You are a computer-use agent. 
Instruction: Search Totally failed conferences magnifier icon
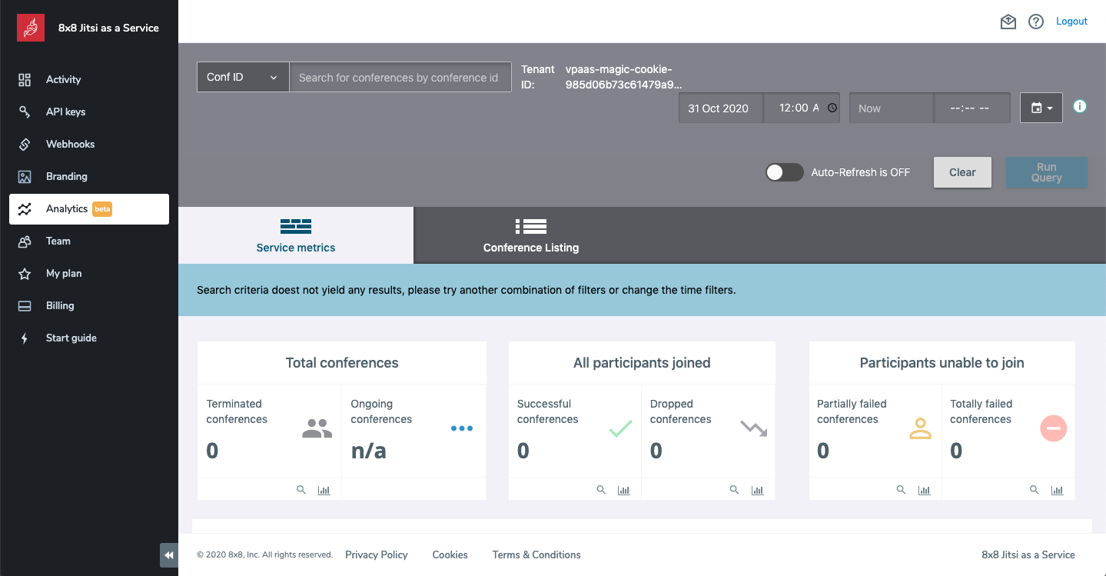[1035, 490]
